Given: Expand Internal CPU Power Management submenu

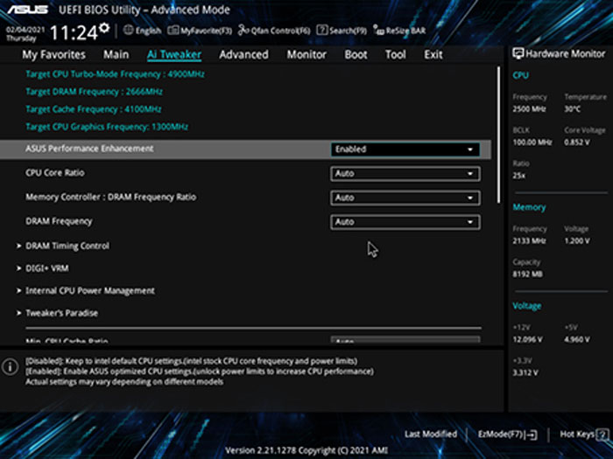Looking at the screenshot, I should (85, 291).
